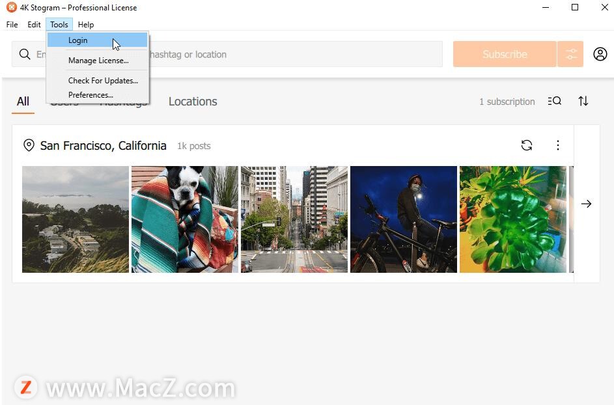Viewport: 614px width, 405px height.
Task: Open the Help menu
Action: 86,25
